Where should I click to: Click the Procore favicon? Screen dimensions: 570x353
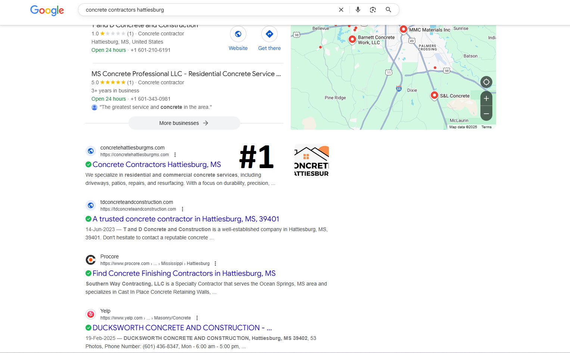(x=91, y=260)
